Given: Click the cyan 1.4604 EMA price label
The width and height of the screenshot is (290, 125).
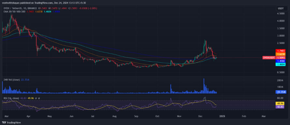Looking at the screenshot, I should tap(281, 64).
